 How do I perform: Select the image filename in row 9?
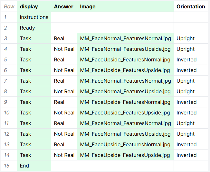tap(125, 102)
